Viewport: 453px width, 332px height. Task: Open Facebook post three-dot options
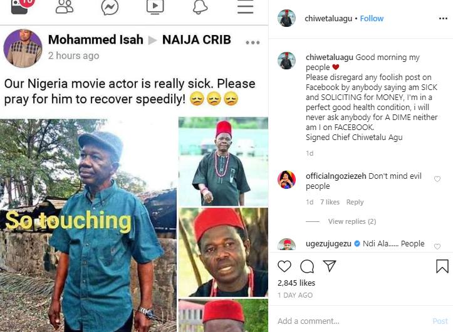tap(253, 43)
